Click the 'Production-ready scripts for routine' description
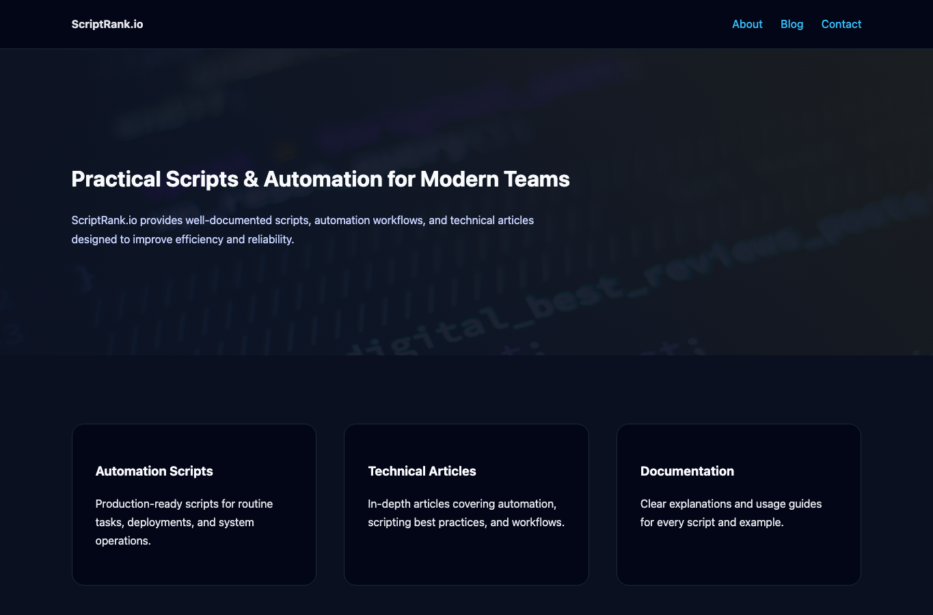This screenshot has height=615, width=933. tap(185, 522)
